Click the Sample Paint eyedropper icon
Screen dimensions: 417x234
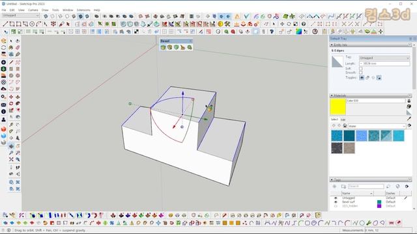[x=409, y=118]
